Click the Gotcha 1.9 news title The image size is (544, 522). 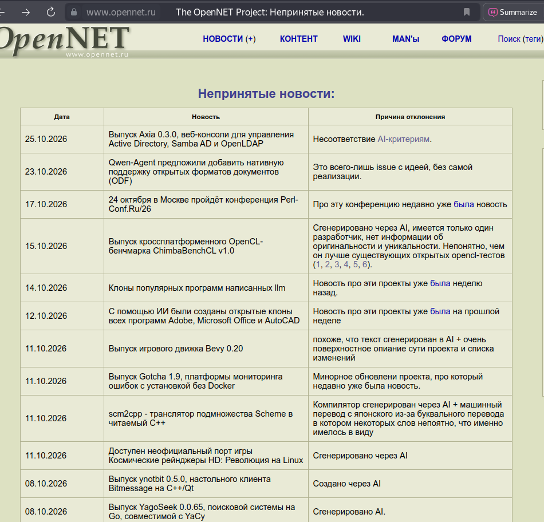pos(195,381)
